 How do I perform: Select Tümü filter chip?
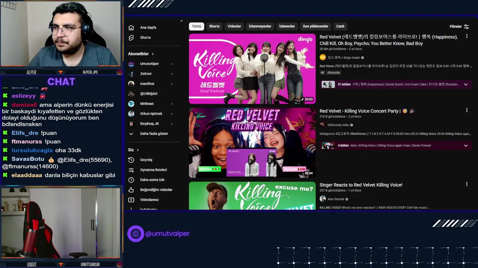tap(196, 26)
